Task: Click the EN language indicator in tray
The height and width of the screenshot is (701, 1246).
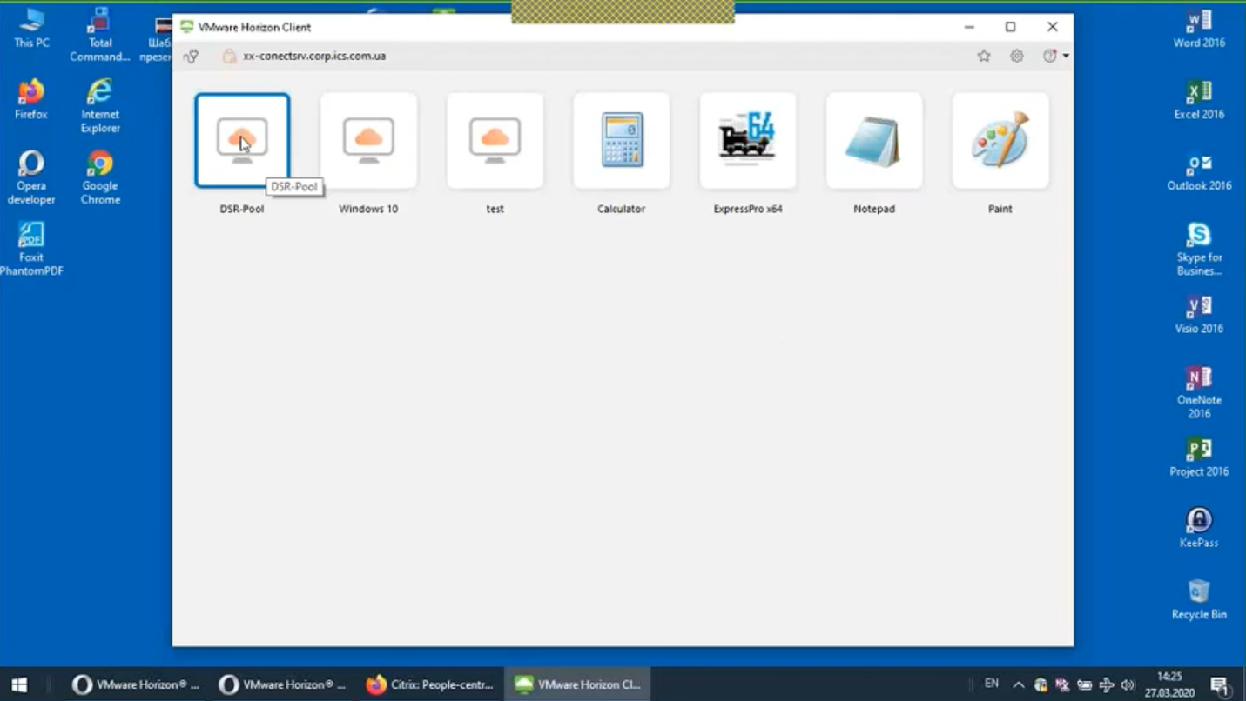Action: point(991,684)
